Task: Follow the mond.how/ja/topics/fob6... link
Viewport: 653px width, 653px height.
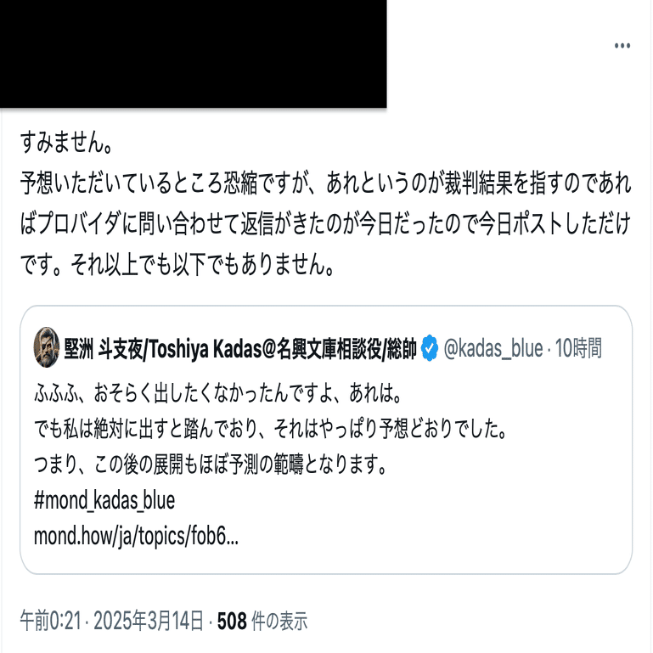Action: (136, 536)
